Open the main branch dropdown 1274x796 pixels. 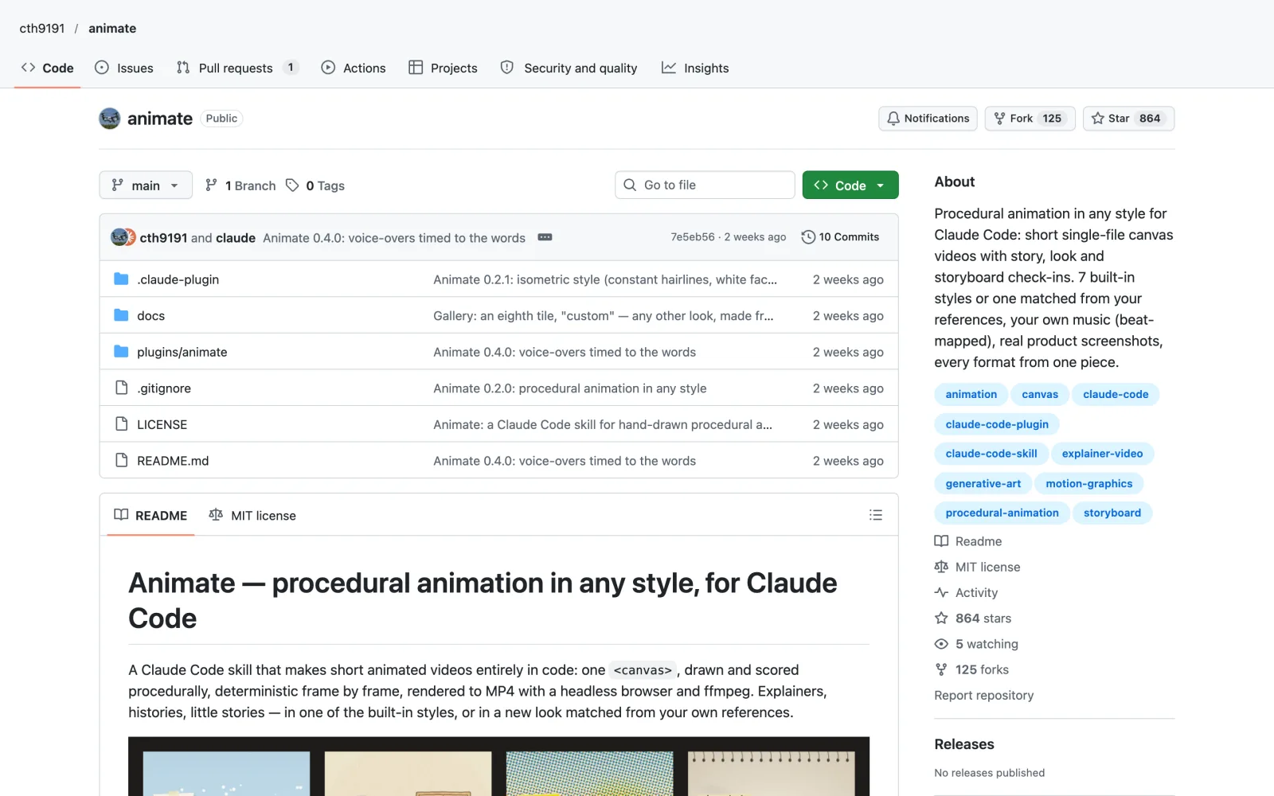[146, 185]
